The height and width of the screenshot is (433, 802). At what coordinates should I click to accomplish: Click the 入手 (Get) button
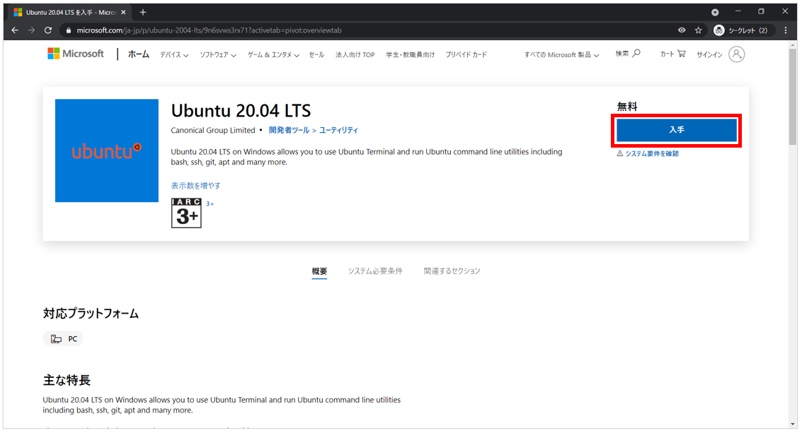coord(677,130)
